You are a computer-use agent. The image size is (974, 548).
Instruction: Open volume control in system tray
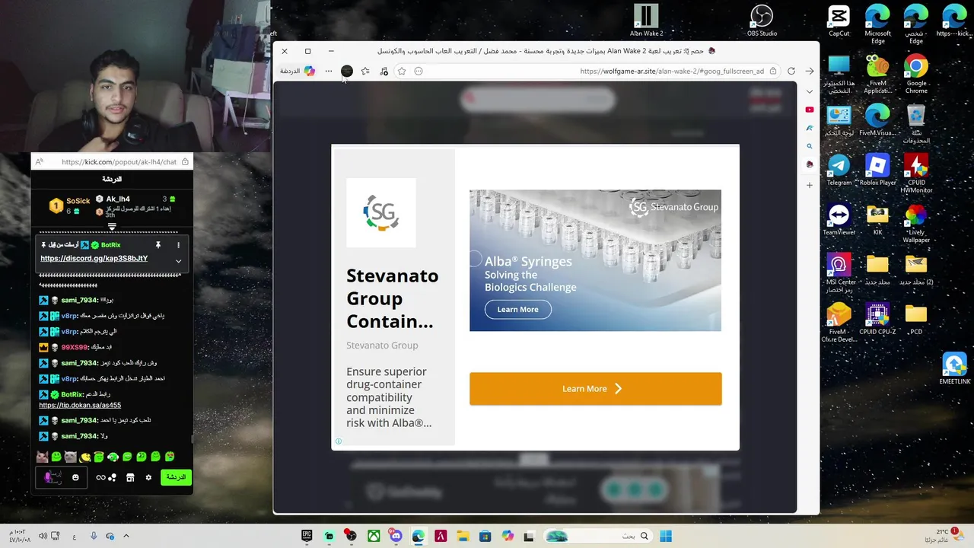43,536
